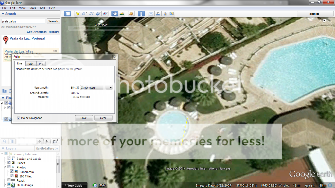Collapse the Layers panel header
Image resolution: width=335 pixels, height=188 pixels.
click(18, 148)
